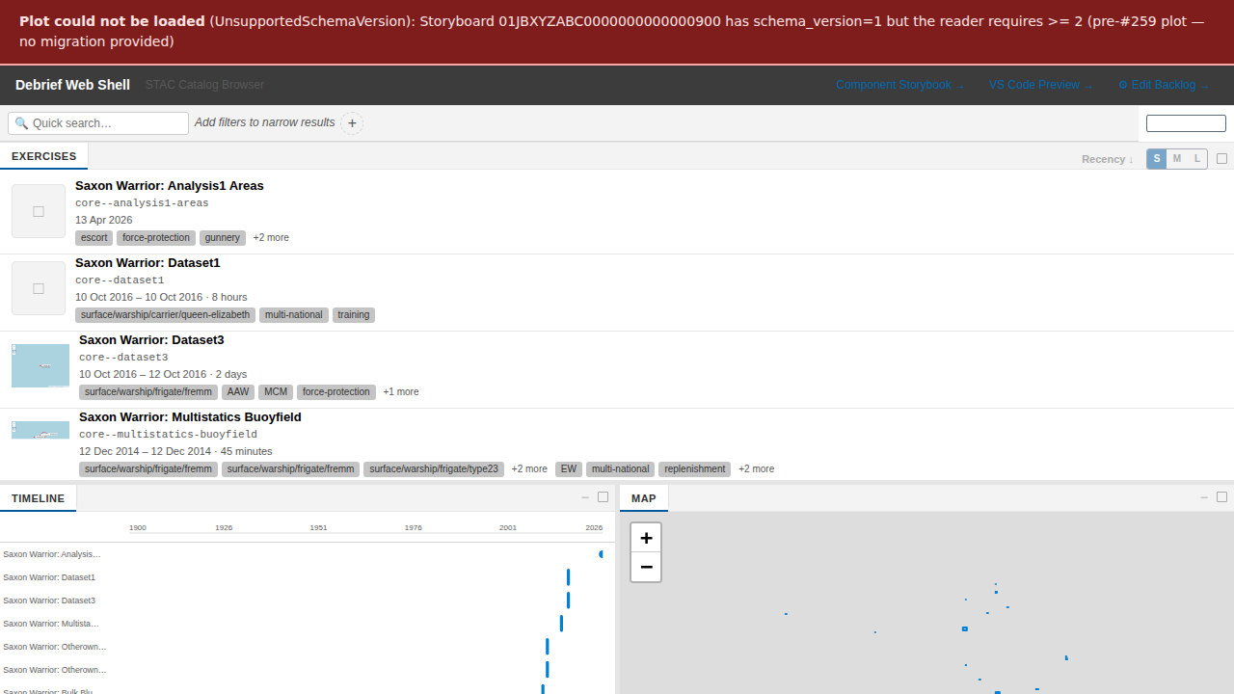Select the large (L) card size
Viewport: 1234px width, 694px height.
(1197, 159)
